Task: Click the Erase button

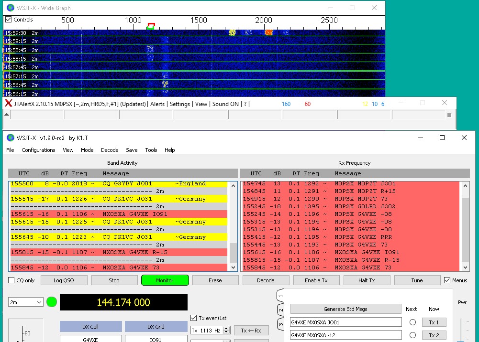Action: (215, 280)
